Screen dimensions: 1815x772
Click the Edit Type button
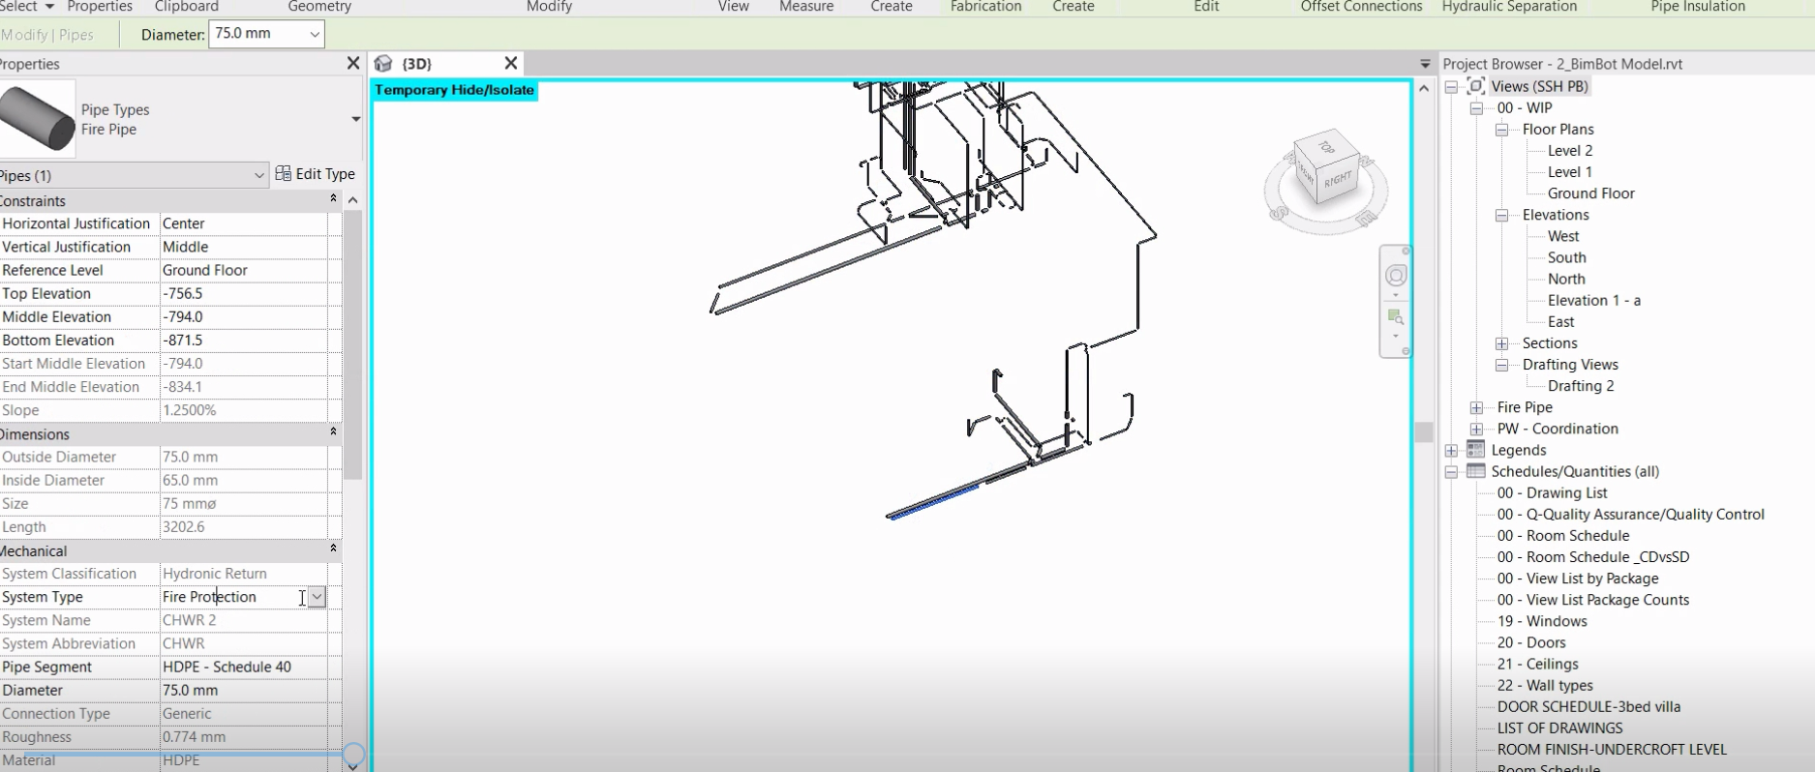tap(316, 174)
